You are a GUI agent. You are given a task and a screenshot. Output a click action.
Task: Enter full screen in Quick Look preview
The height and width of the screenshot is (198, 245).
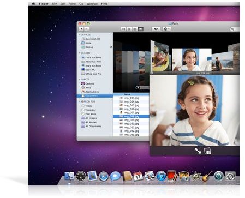198,151
